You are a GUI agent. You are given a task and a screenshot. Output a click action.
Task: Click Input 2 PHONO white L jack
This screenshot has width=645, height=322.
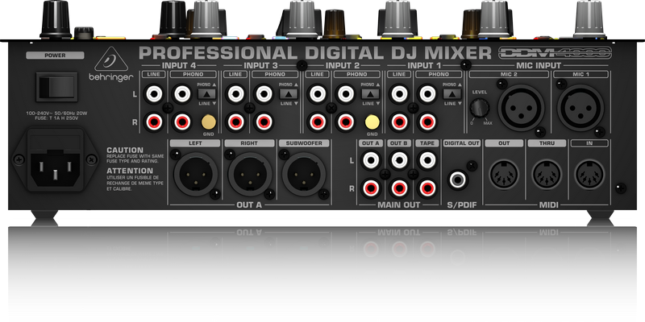346,94
